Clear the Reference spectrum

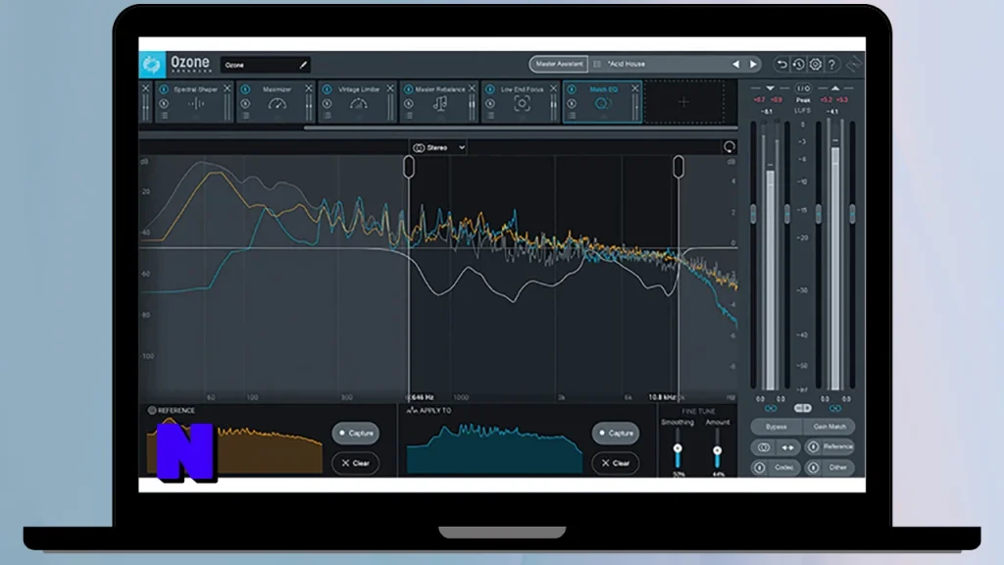pyautogui.click(x=355, y=463)
